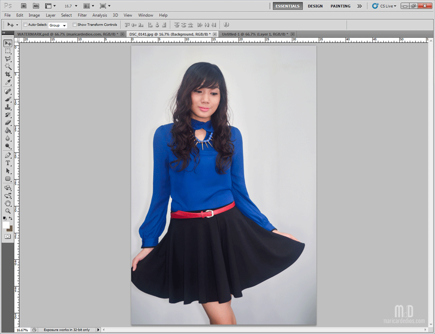Check Show Transform Controls

click(75, 25)
